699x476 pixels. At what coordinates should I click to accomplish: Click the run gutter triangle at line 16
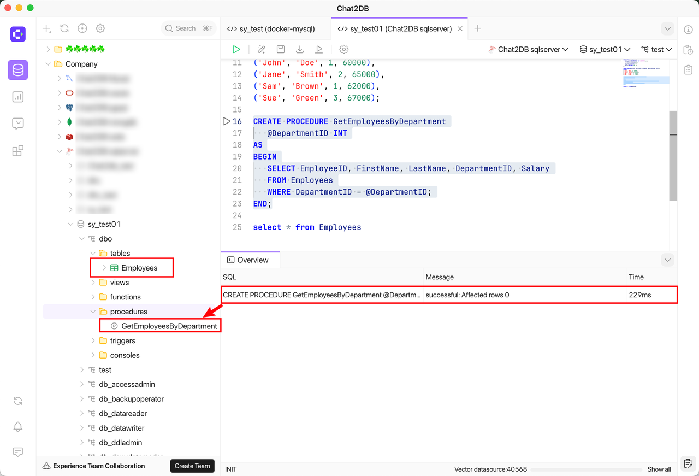point(226,121)
